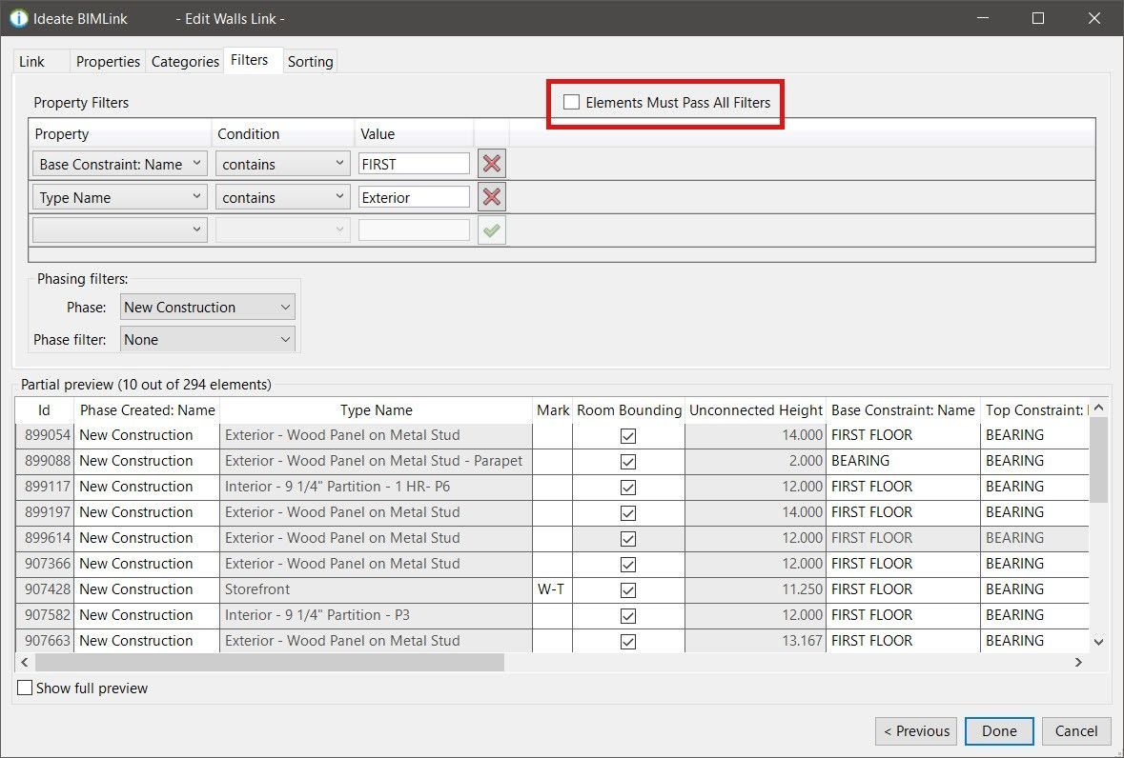Select the BEARING base constraint cell in row 899088
This screenshot has width=1124, height=758.
click(903, 460)
